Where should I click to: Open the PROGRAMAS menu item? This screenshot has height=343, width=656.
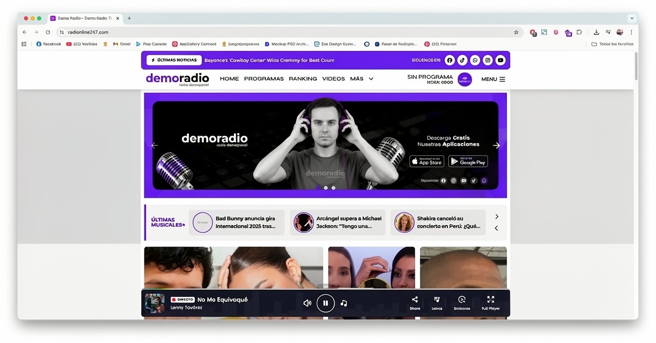(264, 79)
